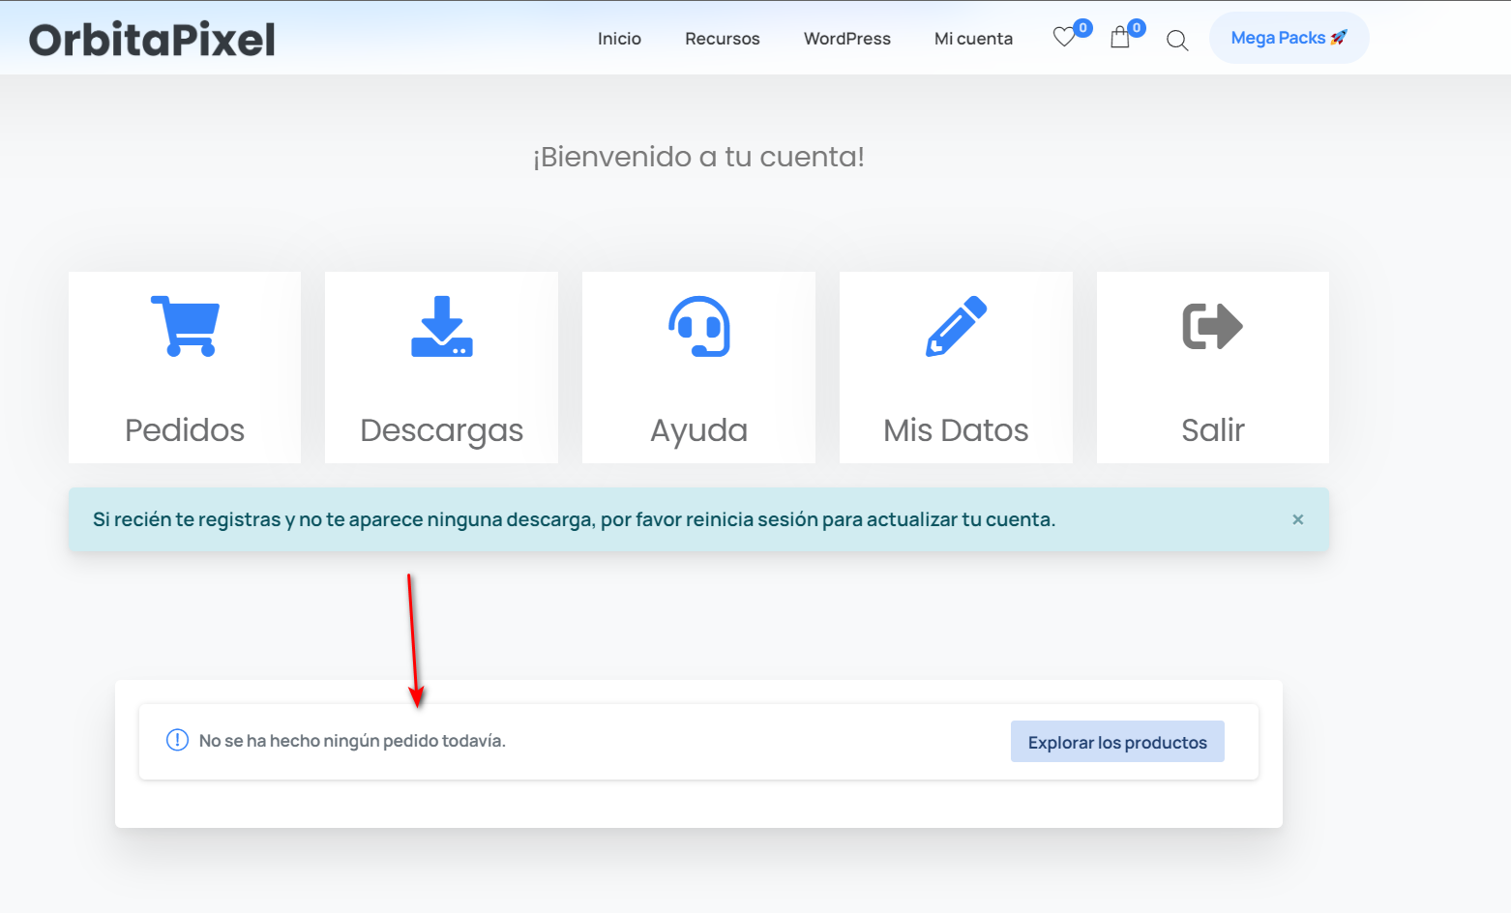The width and height of the screenshot is (1511, 913).
Task: Open the Mega Packs button
Action: [1289, 38]
